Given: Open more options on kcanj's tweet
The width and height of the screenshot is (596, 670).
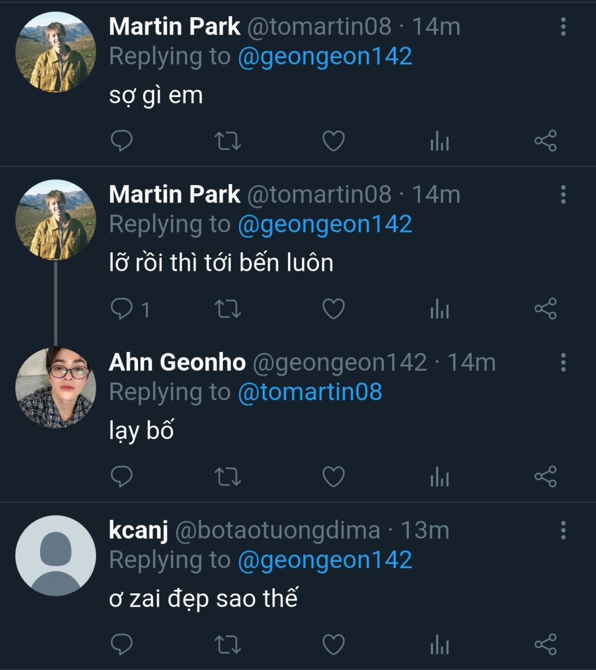Looking at the screenshot, I should (x=563, y=531).
